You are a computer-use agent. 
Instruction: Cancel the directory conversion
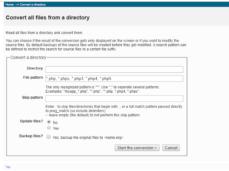[x=171, y=148]
